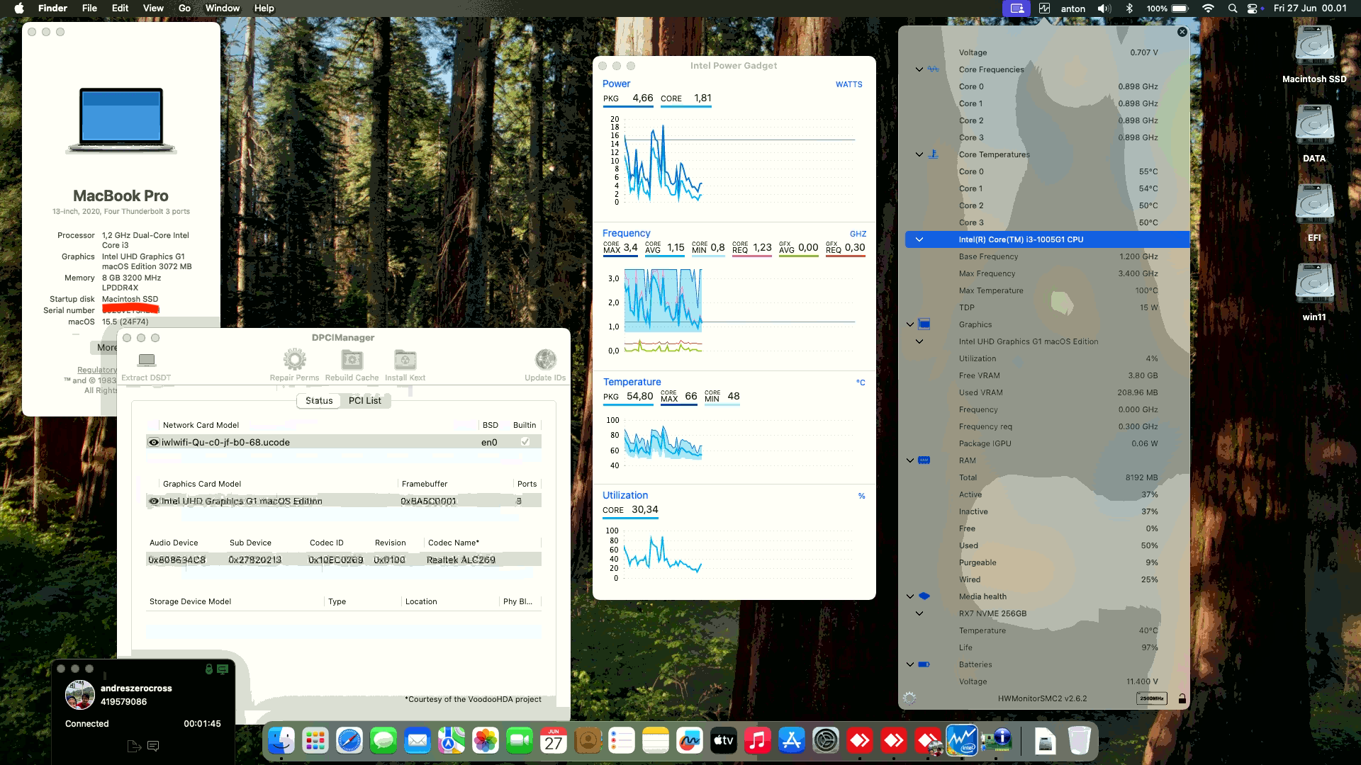Open the Window menu
1361x765 pixels.
click(222, 8)
